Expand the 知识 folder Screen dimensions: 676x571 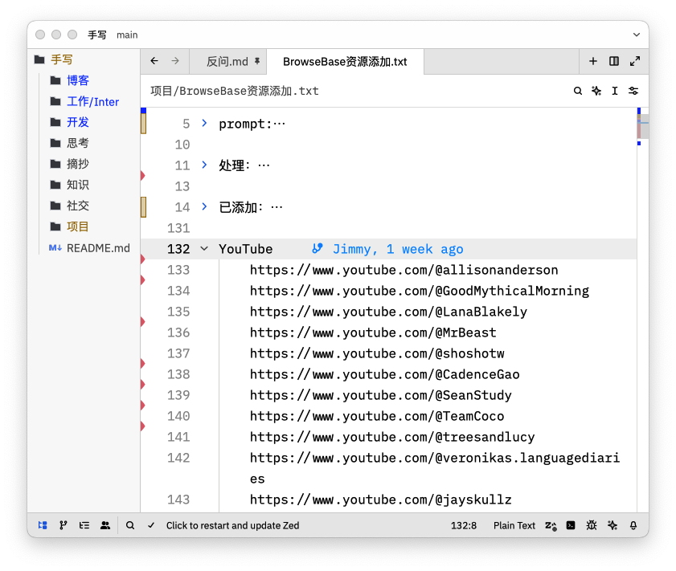(x=78, y=185)
